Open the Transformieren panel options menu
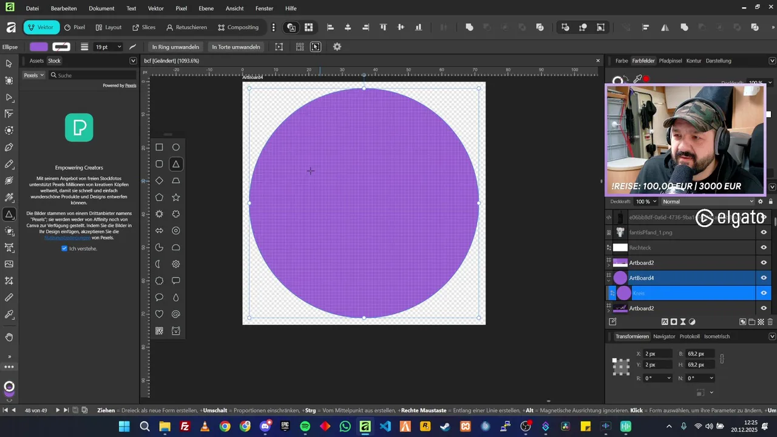This screenshot has width=777, height=437. pyautogui.click(x=772, y=336)
